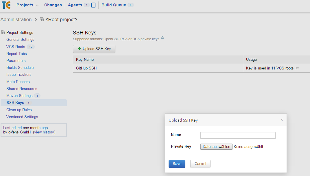
Task: Navigate to Administration breadcrumb
Action: (16, 19)
